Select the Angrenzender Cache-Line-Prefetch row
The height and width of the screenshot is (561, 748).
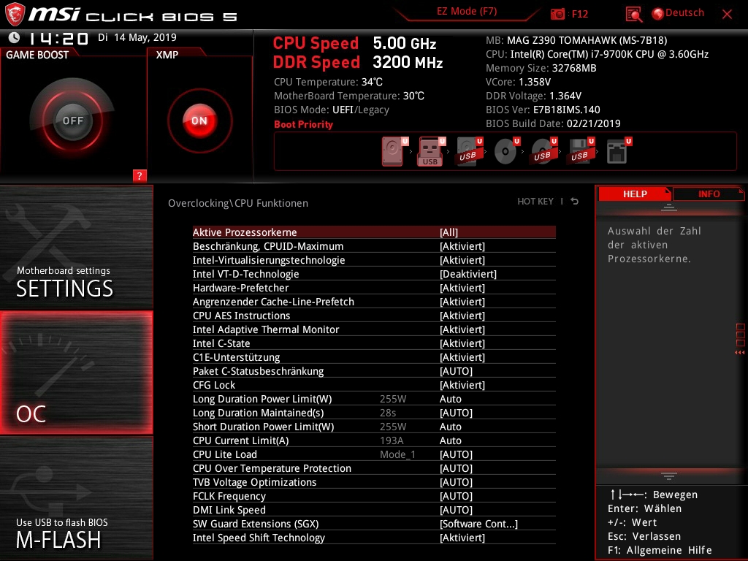374,302
